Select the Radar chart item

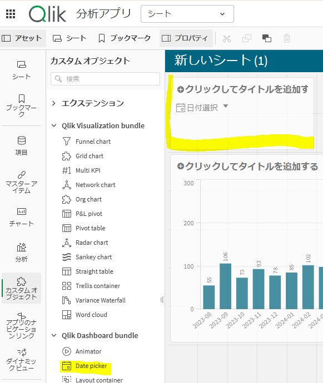tap(85, 243)
